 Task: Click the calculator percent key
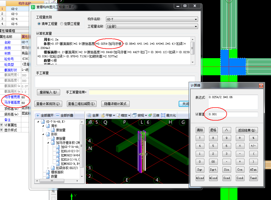[253, 138]
